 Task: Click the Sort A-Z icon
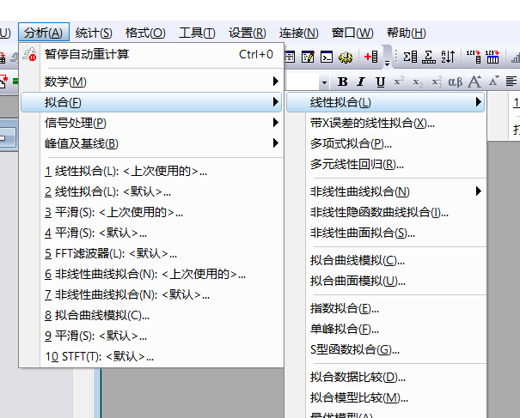pos(448,57)
